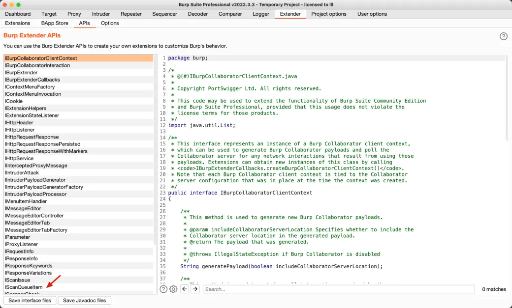Viewport: 512px width, 308px height.
Task: Select IResponseInfo interface
Action: point(78,259)
